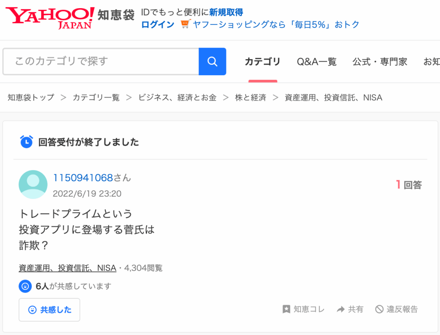Click the 1150941068さん username link
This screenshot has height=335, width=440.
click(x=92, y=178)
